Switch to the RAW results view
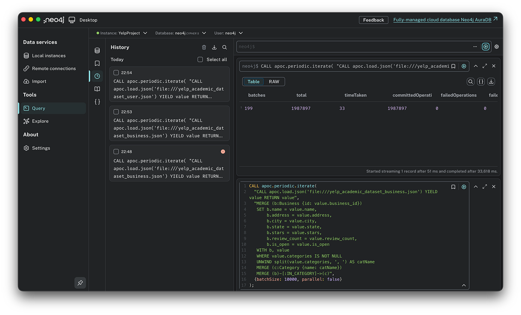Viewport: 521px width, 315px height. pos(274,82)
